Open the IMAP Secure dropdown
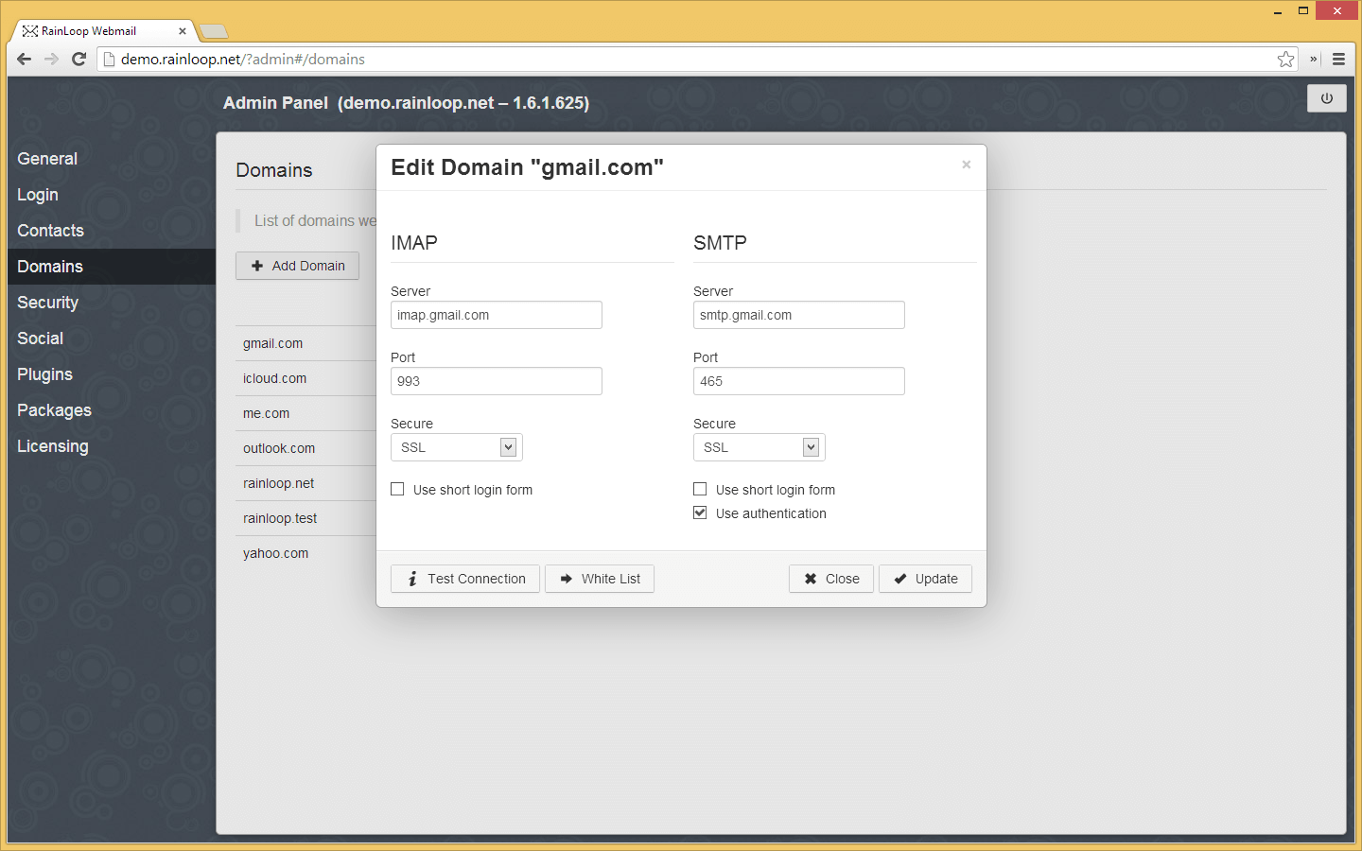Viewport: 1362px width, 851px height. (x=457, y=447)
